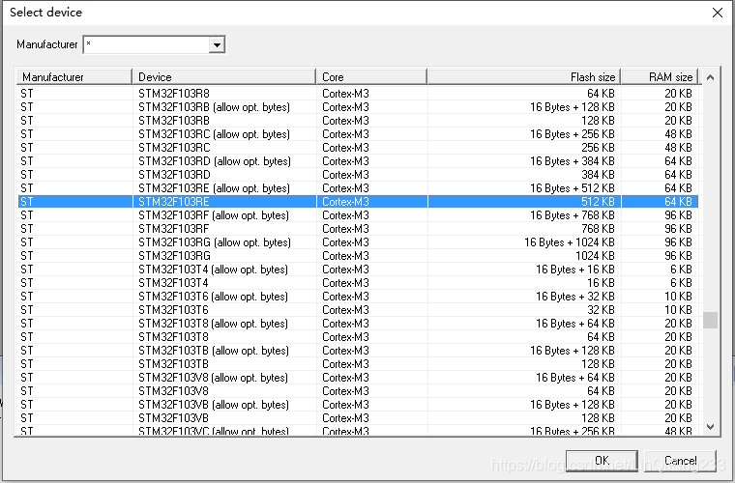Click the 16 Bytes + 32 KB cell
Viewport: 735px width, 483px height.
575,297
